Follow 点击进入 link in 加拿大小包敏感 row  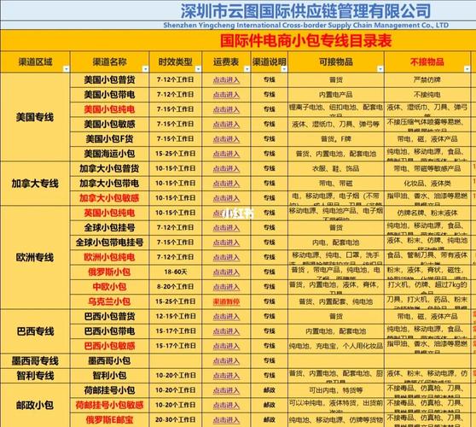[226, 198]
